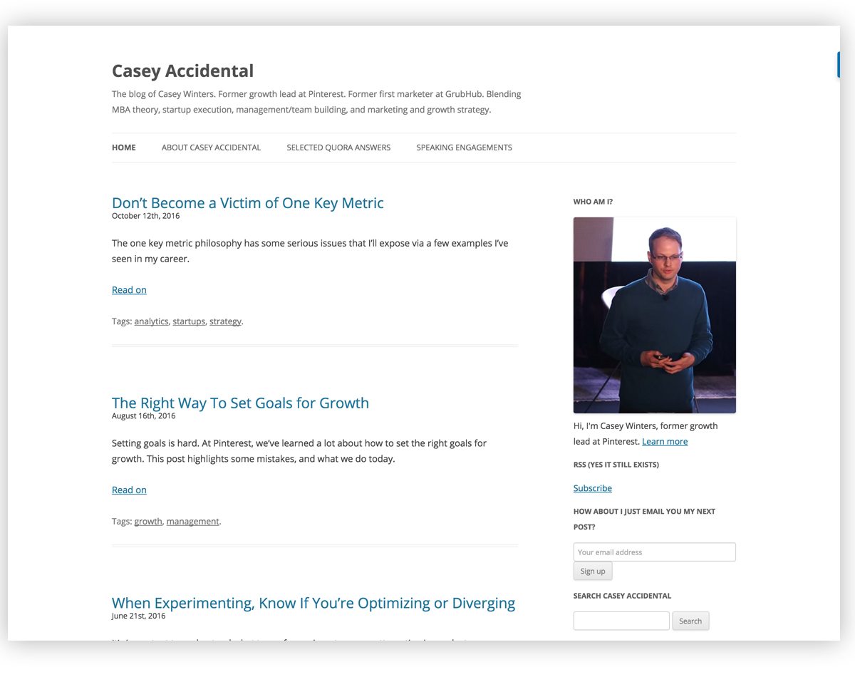Click the June 21st, 2016 date text
Viewport: 855px width, 677px height.
tap(138, 616)
